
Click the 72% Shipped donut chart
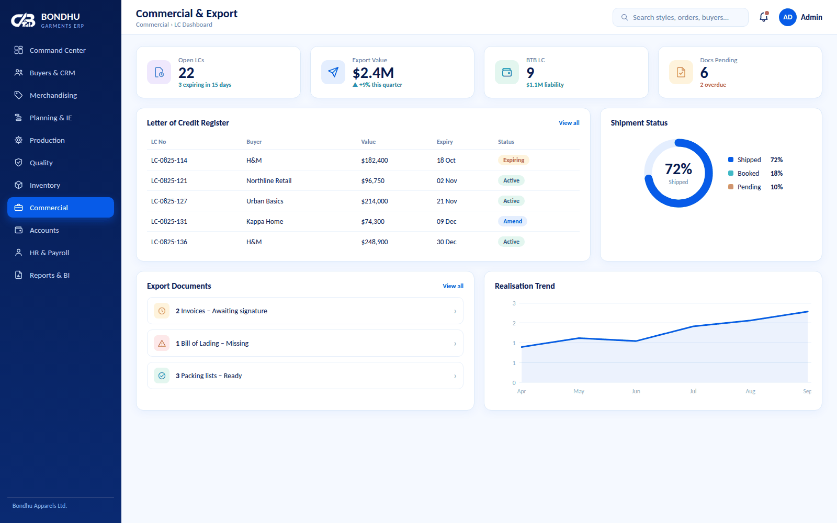pos(678,173)
